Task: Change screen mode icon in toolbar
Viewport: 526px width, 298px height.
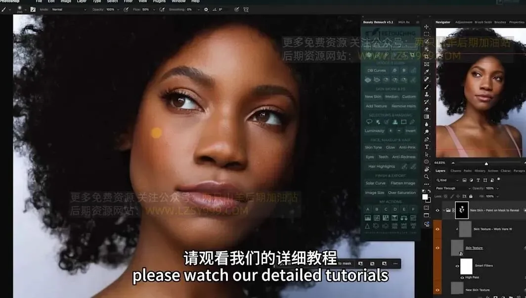Action: (426, 215)
